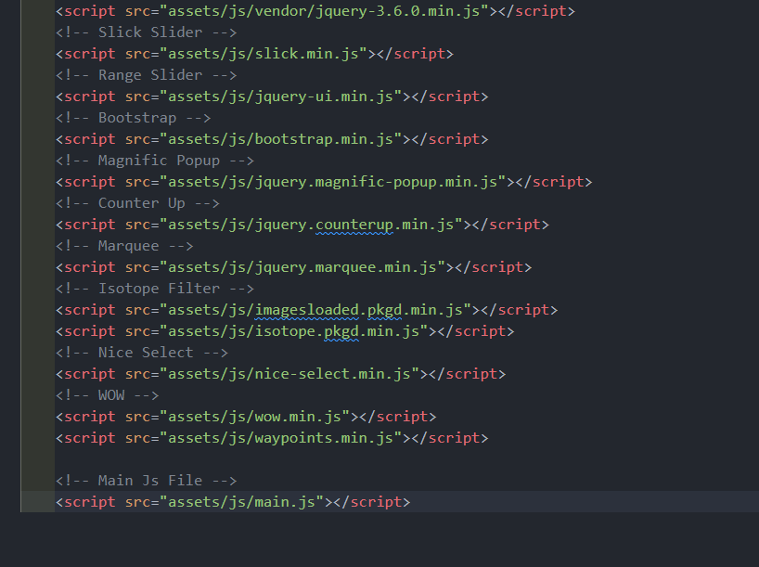
Task: Click the underlined word imagesloaded
Action: click(x=307, y=310)
